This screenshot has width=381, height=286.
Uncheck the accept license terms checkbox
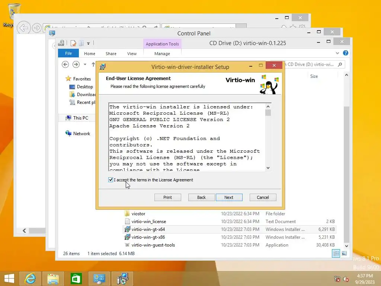point(111,180)
